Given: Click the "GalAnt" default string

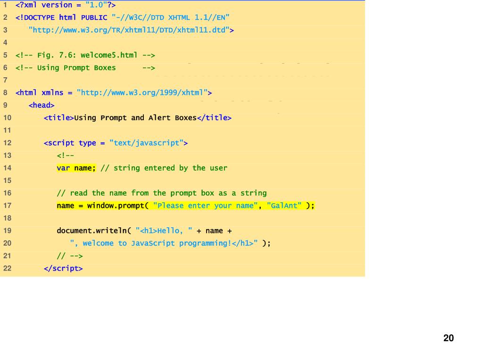Looking at the screenshot, I should pyautogui.click(x=284, y=206).
